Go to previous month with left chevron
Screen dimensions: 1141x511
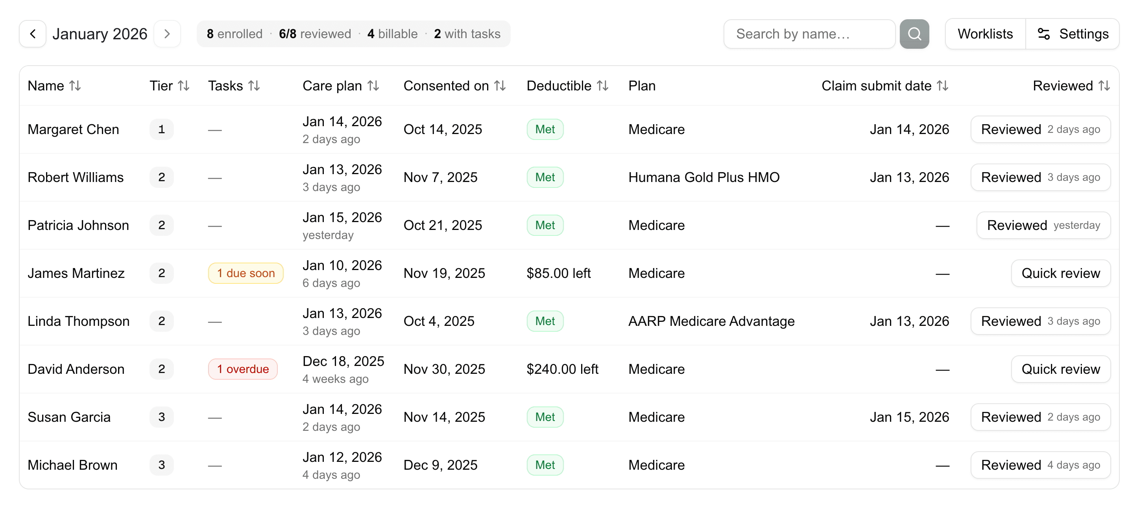[32, 34]
